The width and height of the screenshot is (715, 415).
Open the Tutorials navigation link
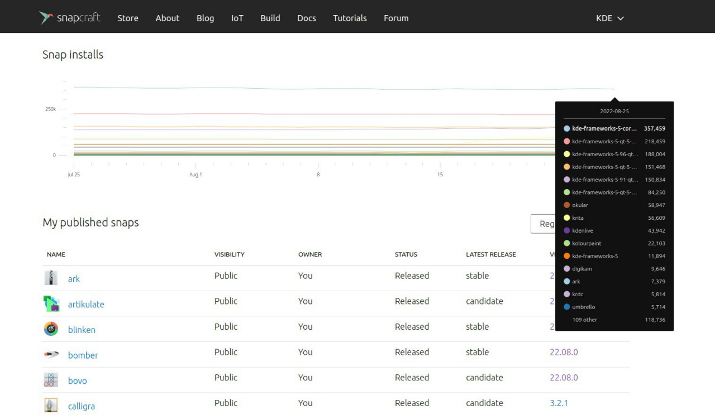click(350, 18)
